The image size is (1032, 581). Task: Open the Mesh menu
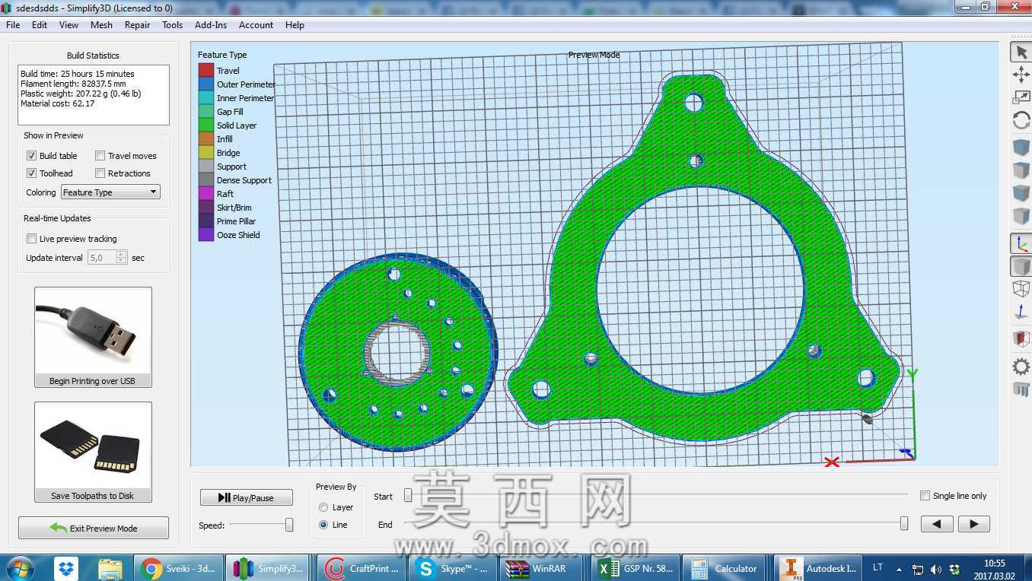tap(101, 25)
